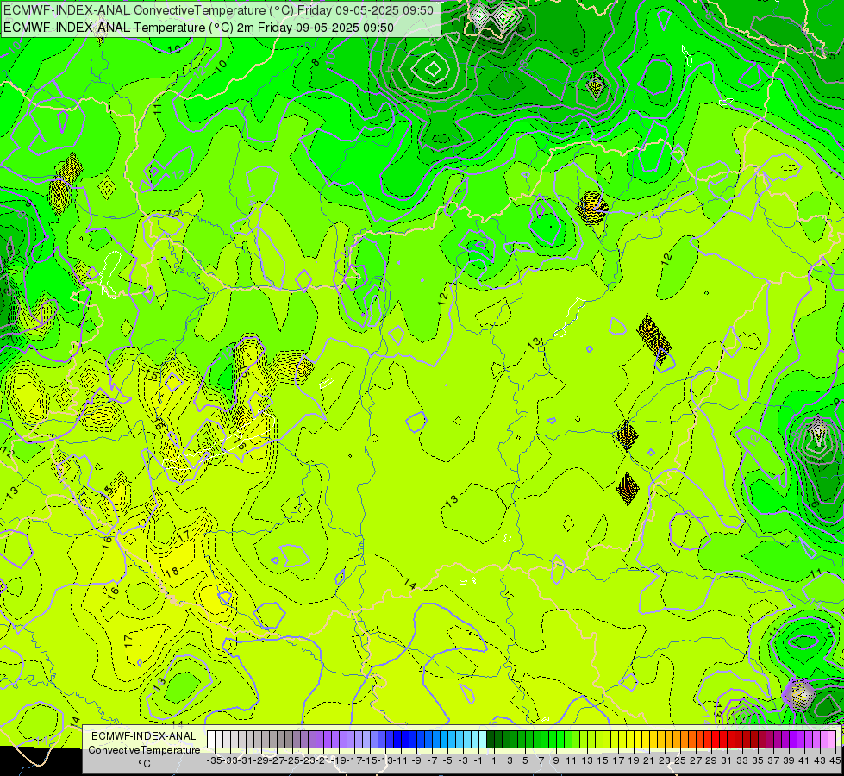Pick the yellow legend swatch above 17
Image resolution: width=844 pixels, height=776 pixels.
(x=615, y=739)
